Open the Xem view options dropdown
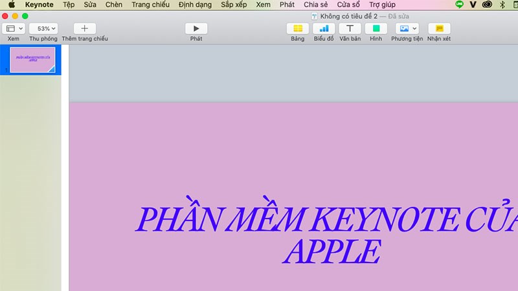Image resolution: width=518 pixels, height=291 pixels. pyautogui.click(x=14, y=28)
